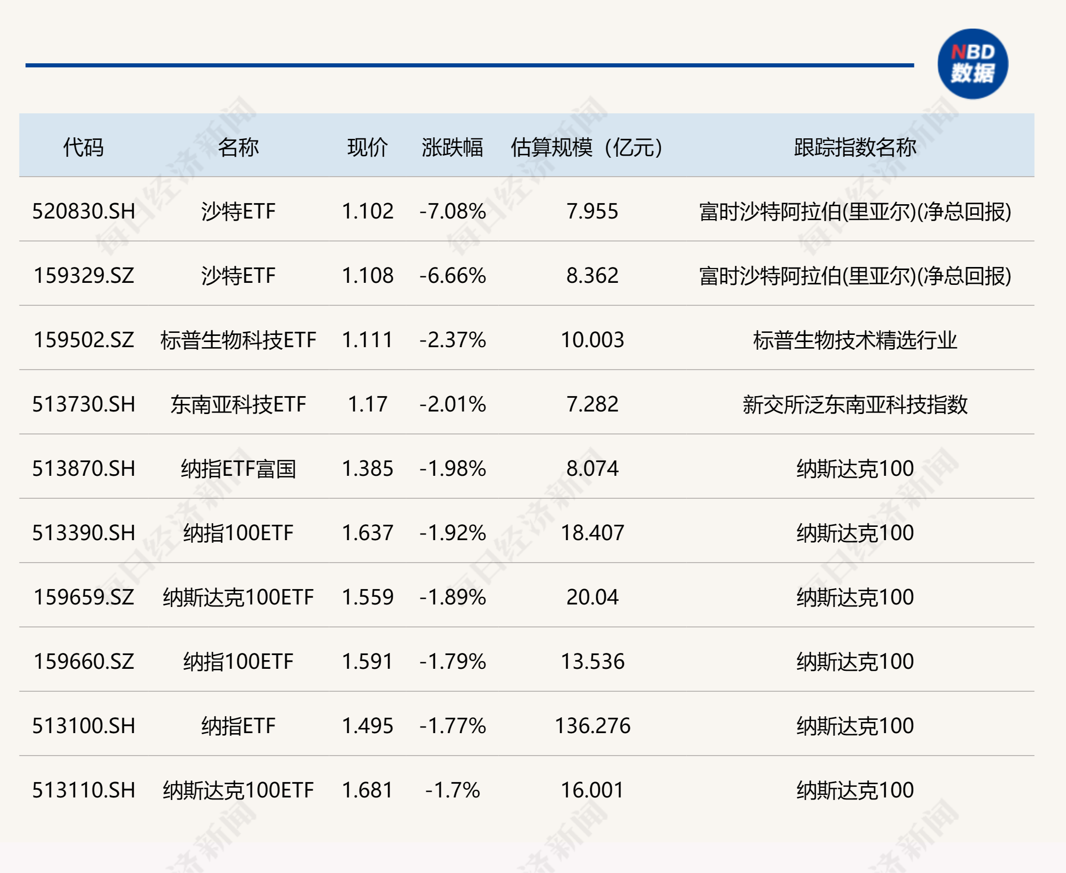Click code 159659.SZ

coord(84,597)
